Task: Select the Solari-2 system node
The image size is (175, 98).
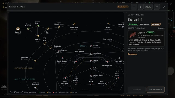Action: tap(28, 29)
